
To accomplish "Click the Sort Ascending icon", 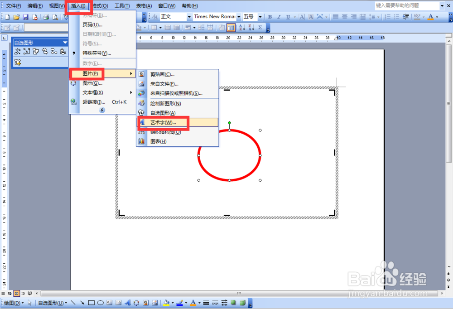I will tap(242, 27).
